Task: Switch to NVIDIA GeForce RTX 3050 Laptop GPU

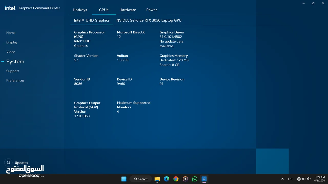Action: (x=149, y=20)
